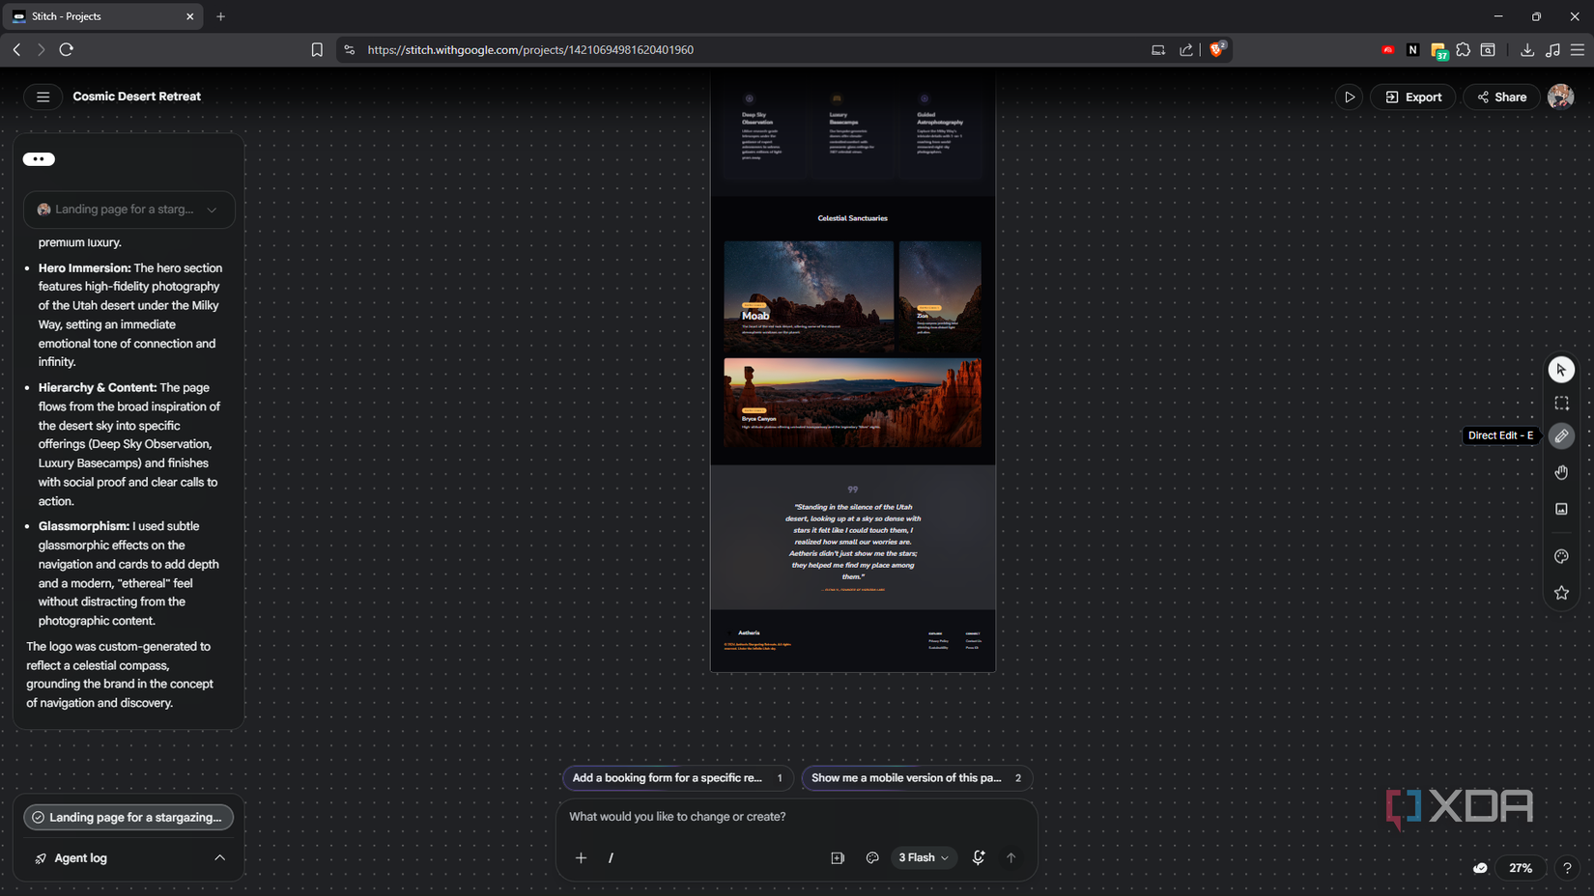
Task: Share the project
Action: (1501, 97)
